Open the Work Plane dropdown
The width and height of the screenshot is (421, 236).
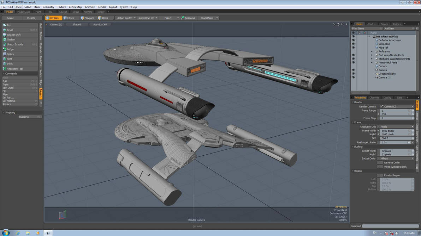209,18
